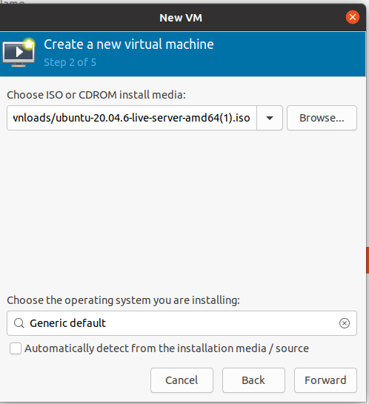The image size is (369, 404).
Task: Click into the Generic default OS search box
Action: pos(182,323)
